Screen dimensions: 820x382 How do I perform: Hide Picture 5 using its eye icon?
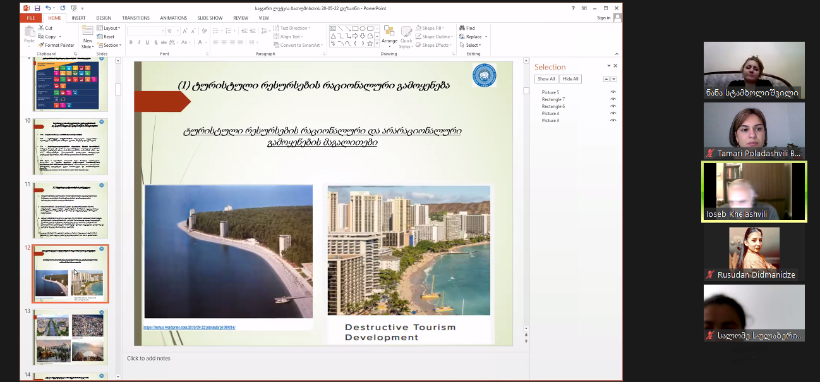613,92
